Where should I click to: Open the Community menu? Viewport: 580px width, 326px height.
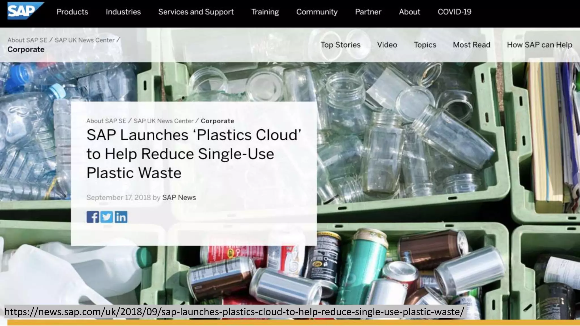[317, 12]
